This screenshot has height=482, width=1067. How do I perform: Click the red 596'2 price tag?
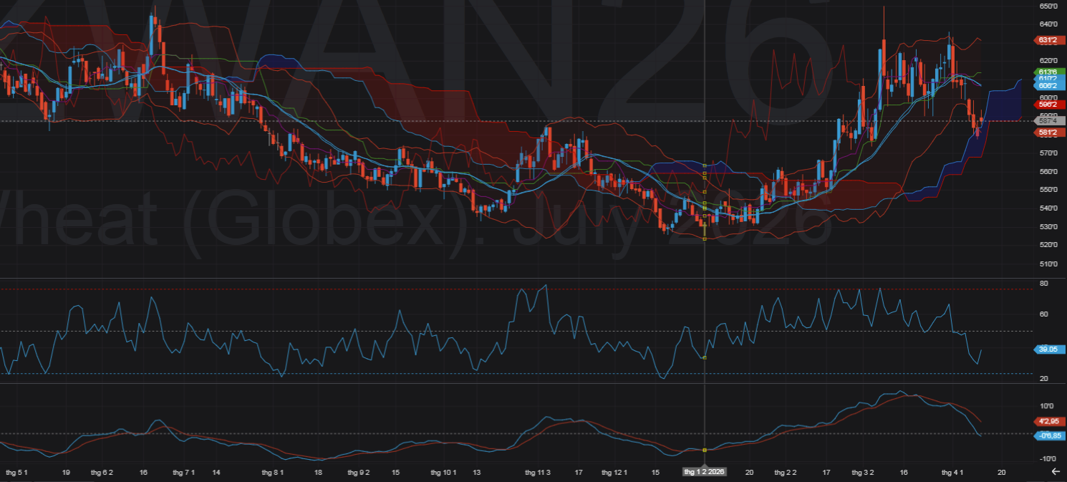[1047, 104]
